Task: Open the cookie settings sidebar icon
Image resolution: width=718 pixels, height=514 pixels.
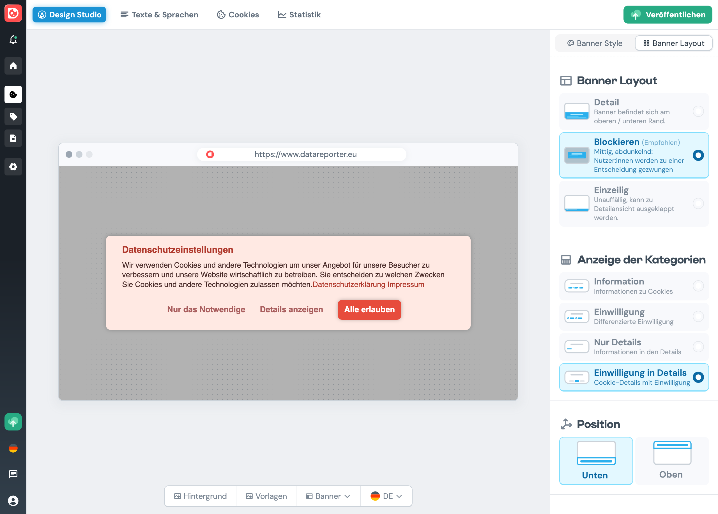Action: coord(13,94)
